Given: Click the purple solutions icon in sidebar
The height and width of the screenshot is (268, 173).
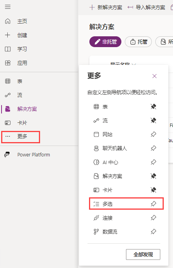Looking at the screenshot, I should [8, 109].
